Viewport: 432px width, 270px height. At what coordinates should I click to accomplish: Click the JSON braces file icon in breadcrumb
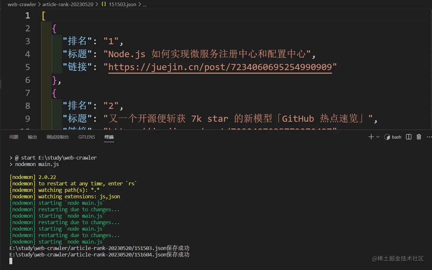(104, 5)
